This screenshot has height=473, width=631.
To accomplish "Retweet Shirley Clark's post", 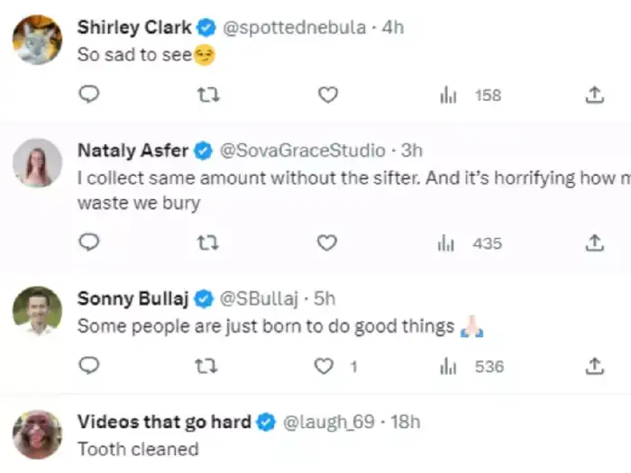I will [208, 95].
